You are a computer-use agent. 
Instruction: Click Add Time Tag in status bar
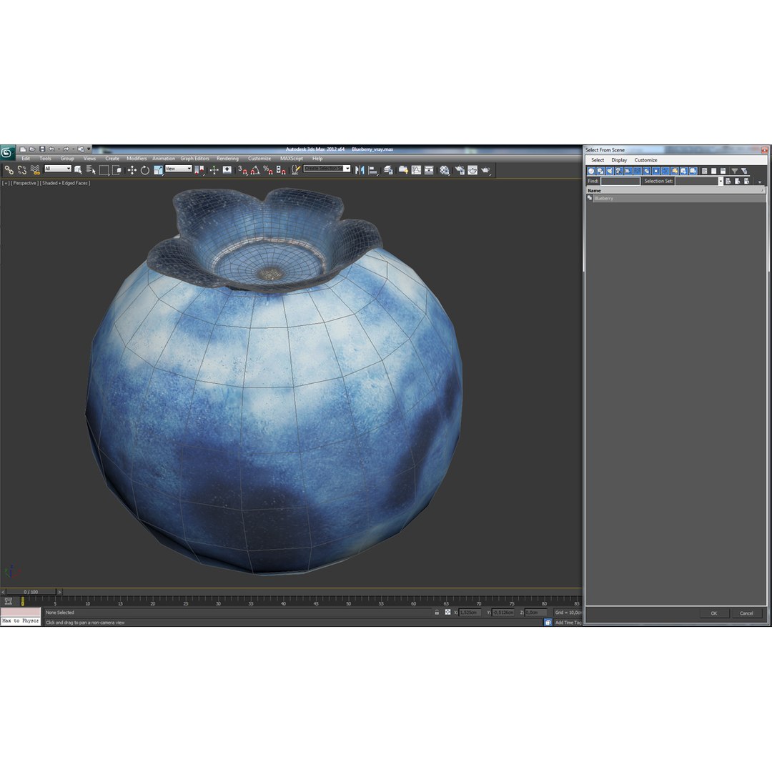(568, 623)
